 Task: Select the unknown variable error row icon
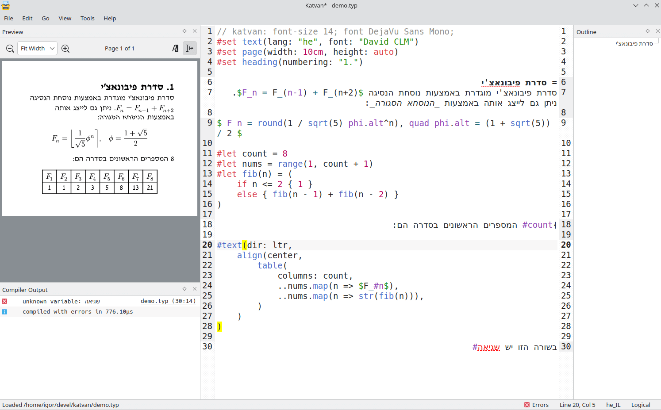click(x=4, y=301)
